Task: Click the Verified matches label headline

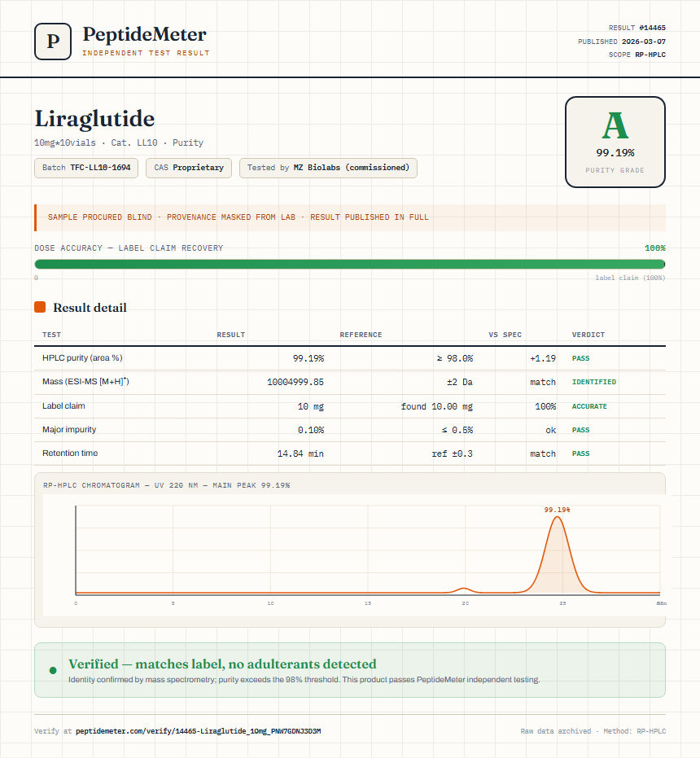Action: pos(222,664)
